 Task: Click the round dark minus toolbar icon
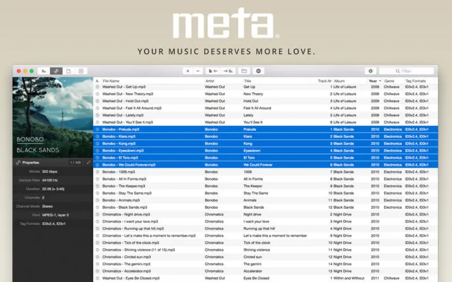pos(258,71)
